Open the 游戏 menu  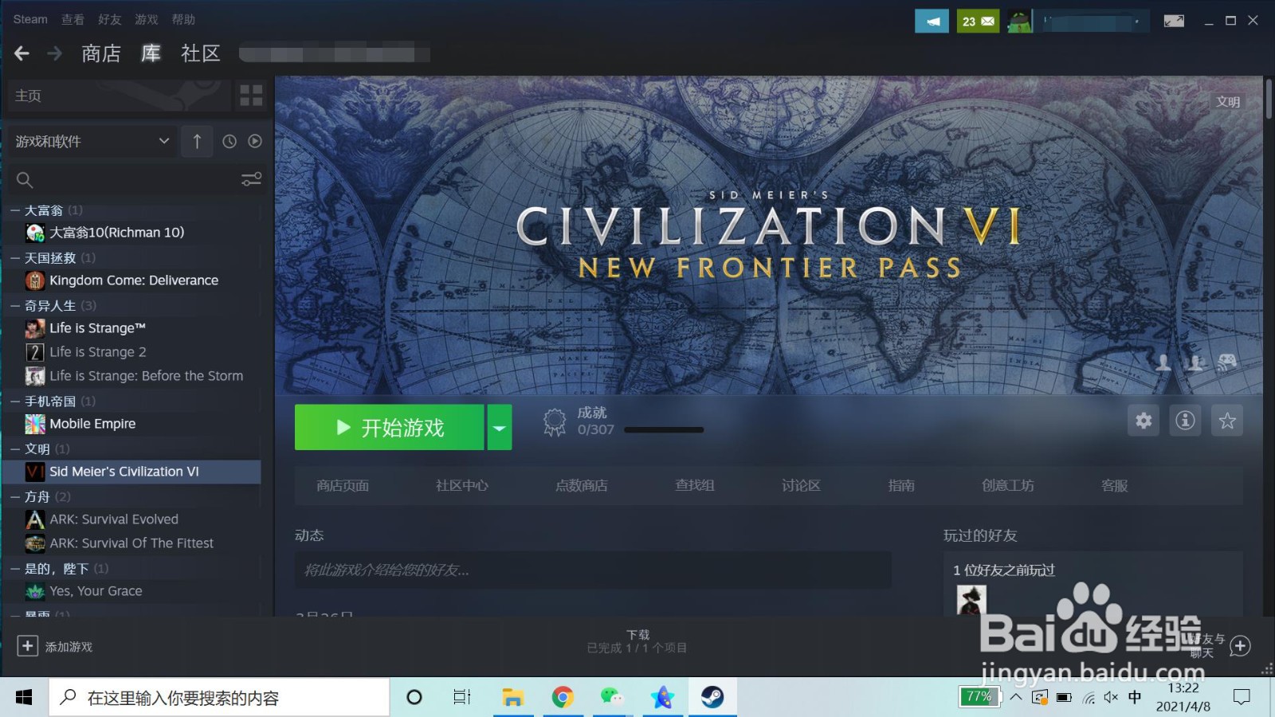(147, 19)
